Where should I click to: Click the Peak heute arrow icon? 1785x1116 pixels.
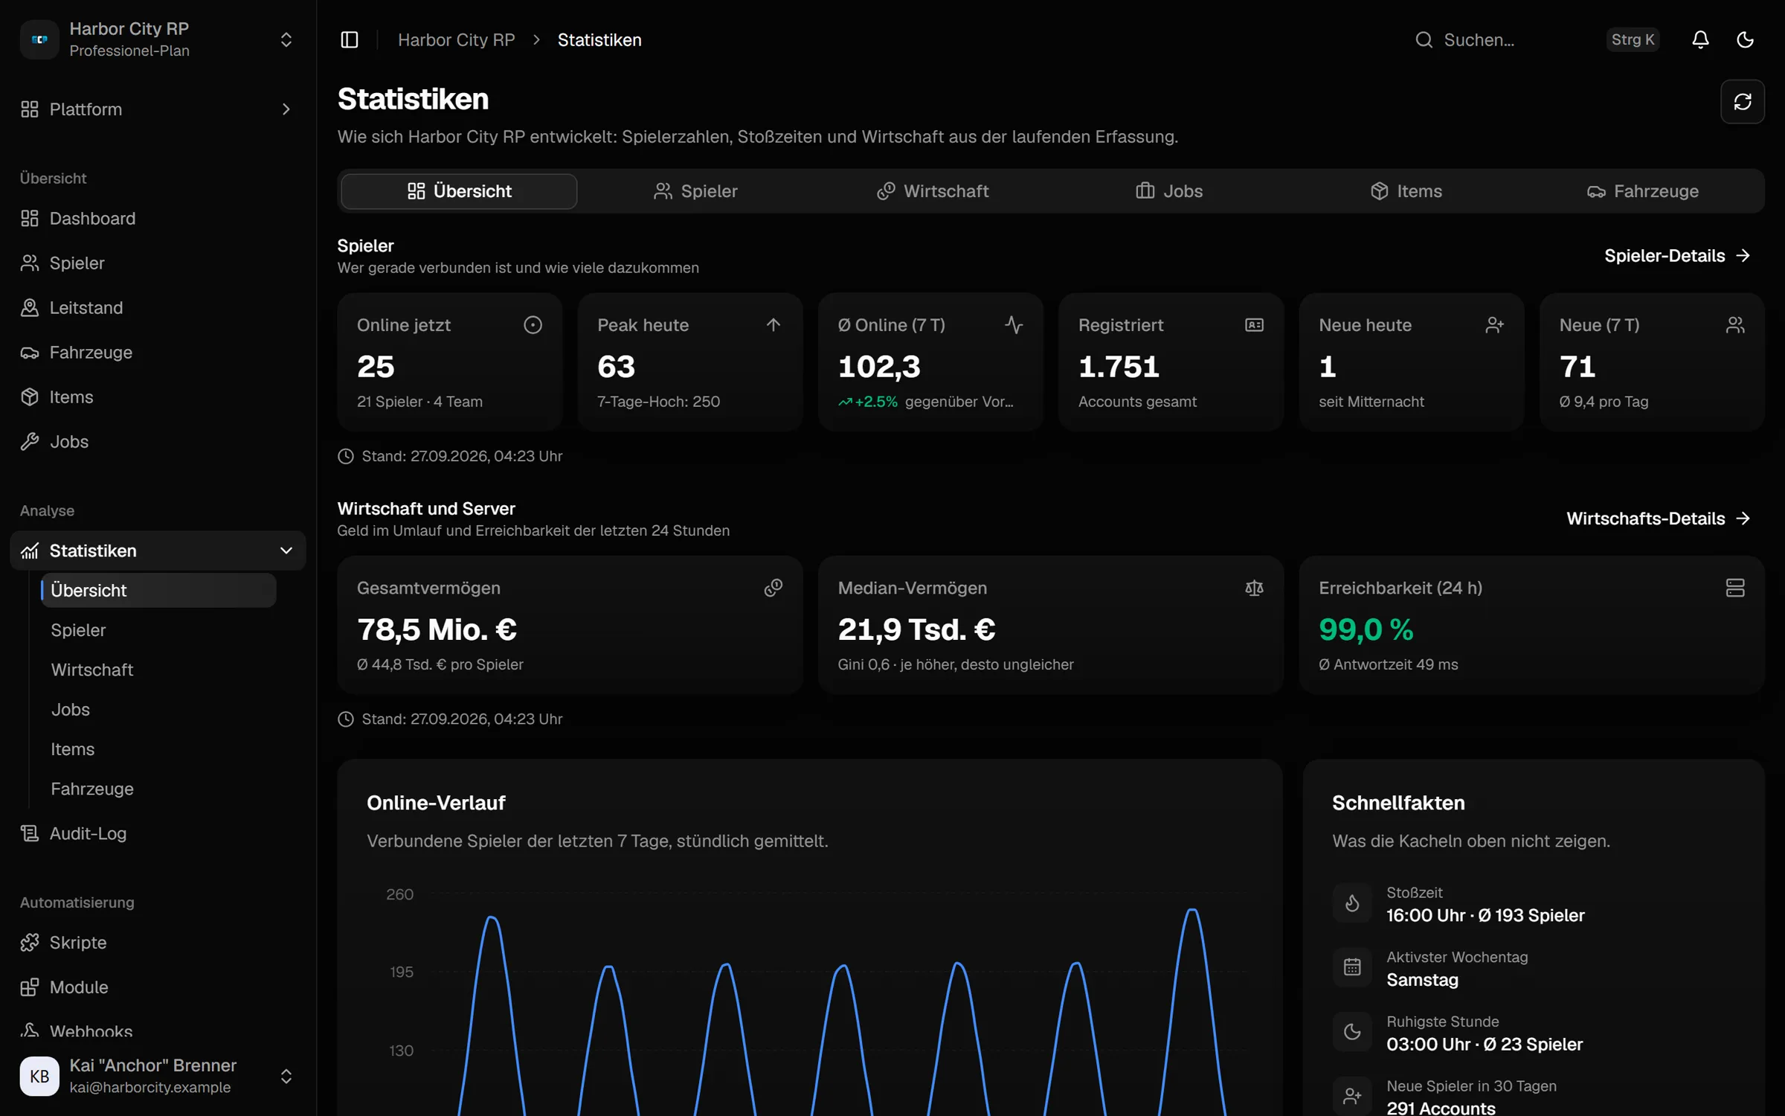[x=773, y=325]
